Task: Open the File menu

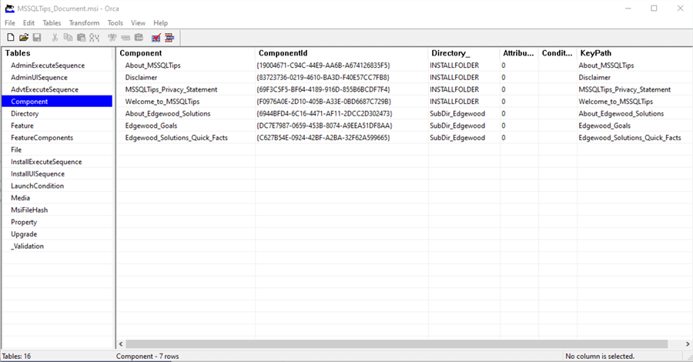Action: (10, 23)
